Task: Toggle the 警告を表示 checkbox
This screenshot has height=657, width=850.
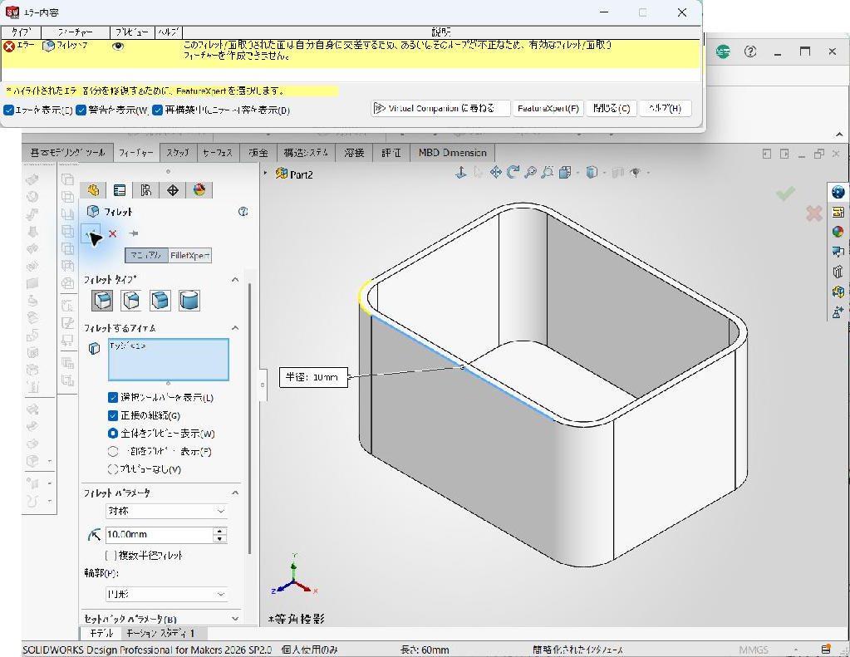Action: (81, 110)
